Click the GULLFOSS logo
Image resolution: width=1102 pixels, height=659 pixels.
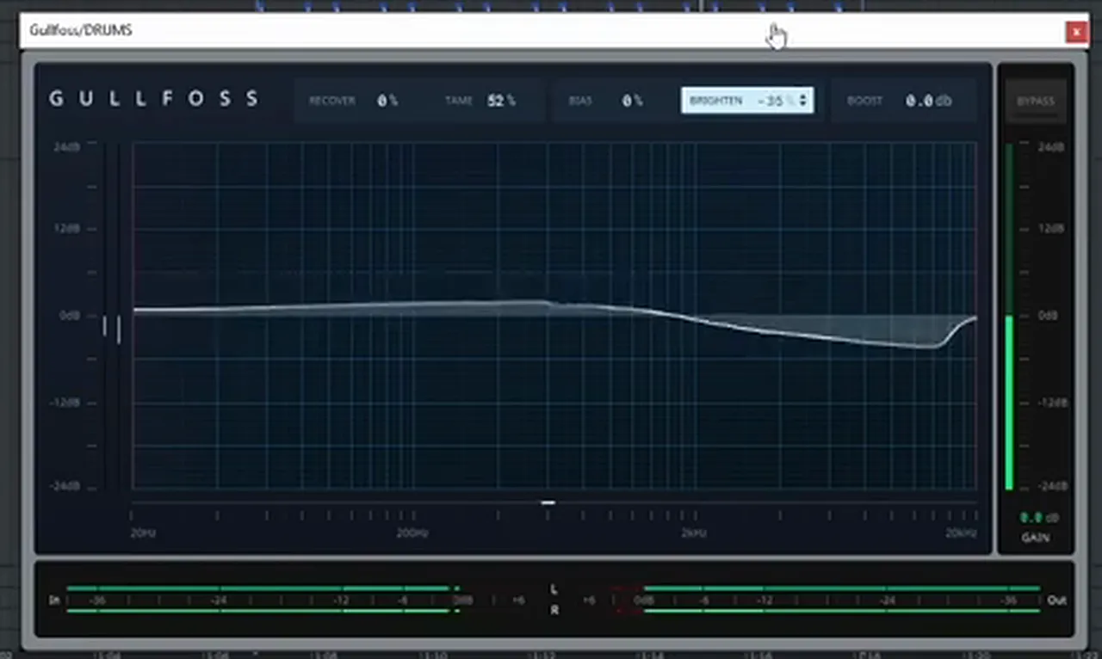(154, 98)
